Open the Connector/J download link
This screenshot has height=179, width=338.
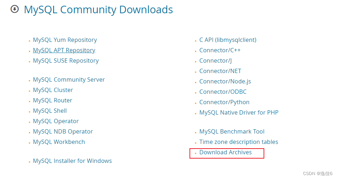pyautogui.click(x=215, y=61)
